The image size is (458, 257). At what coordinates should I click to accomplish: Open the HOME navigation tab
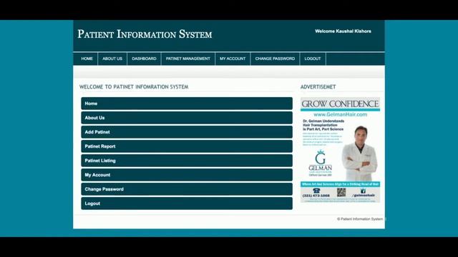point(87,59)
